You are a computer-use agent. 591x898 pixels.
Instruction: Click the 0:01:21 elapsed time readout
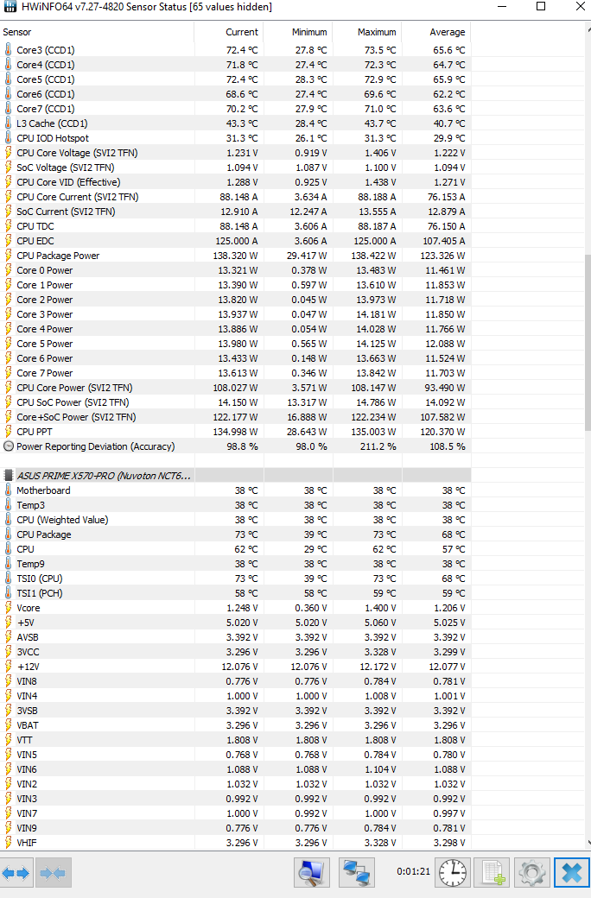click(x=413, y=871)
